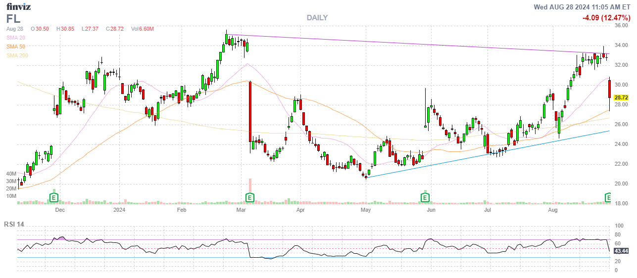637x278 pixels.
Task: Click the FL ticker symbol
Action: tap(13, 19)
